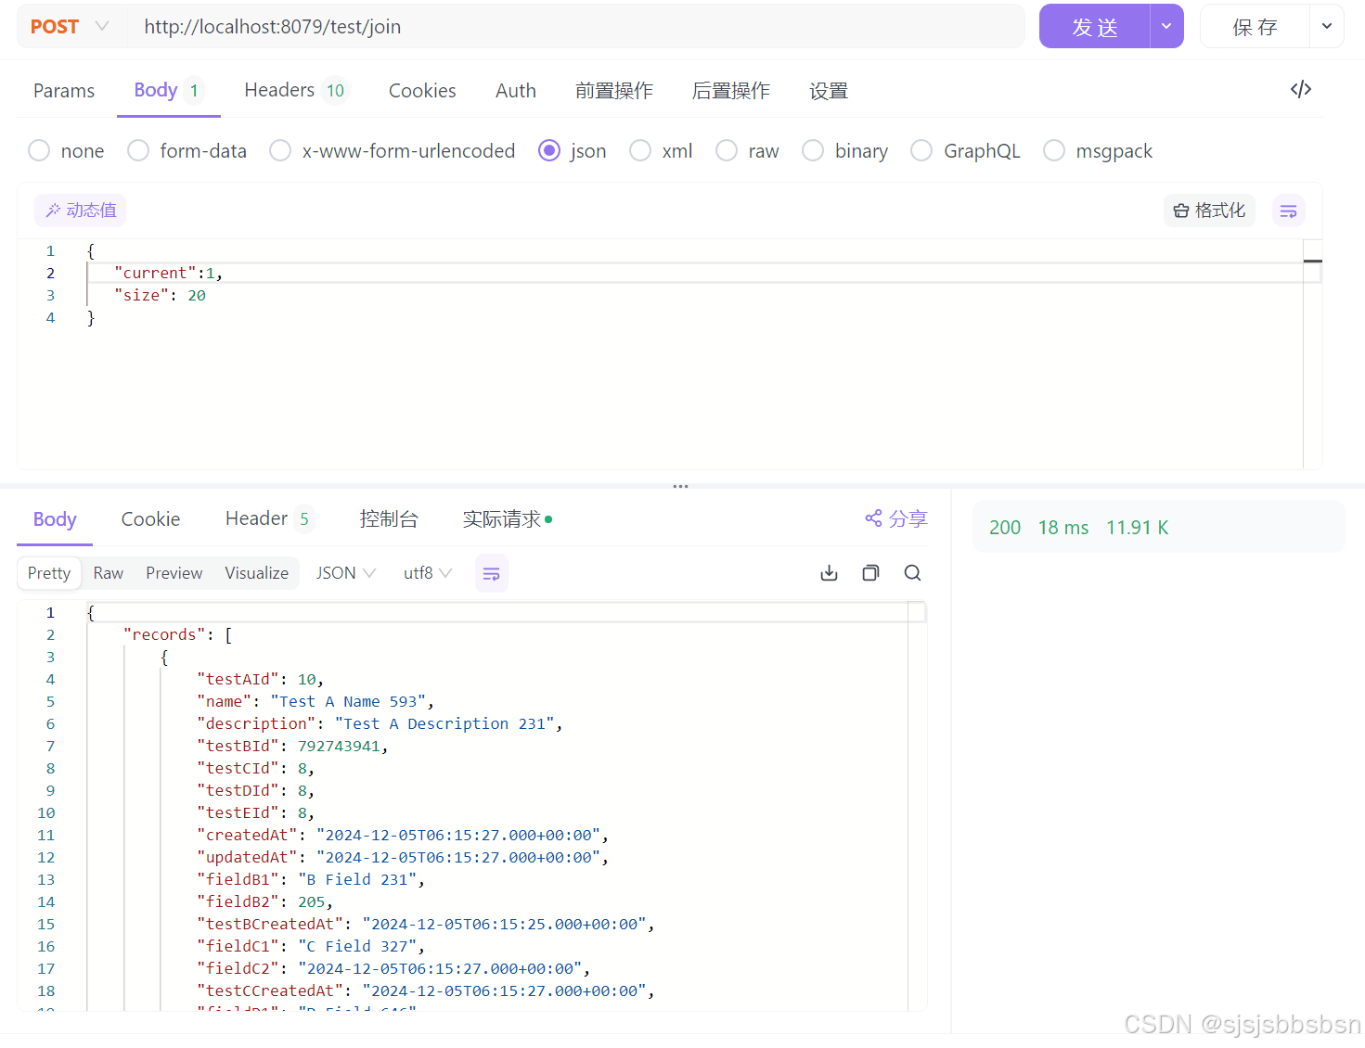Select the Visualize response view
This screenshot has height=1048, width=1365.
point(256,573)
